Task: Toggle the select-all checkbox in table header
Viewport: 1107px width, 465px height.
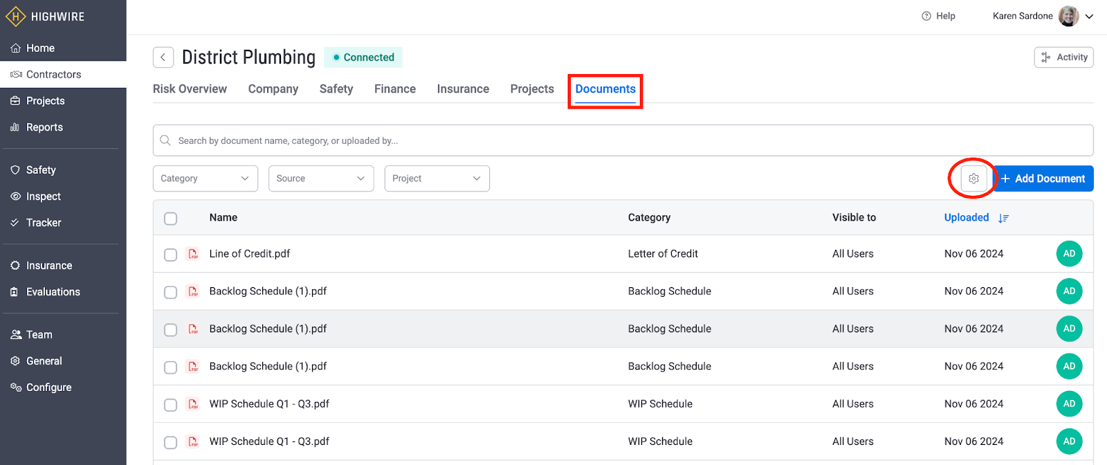Action: 171,219
